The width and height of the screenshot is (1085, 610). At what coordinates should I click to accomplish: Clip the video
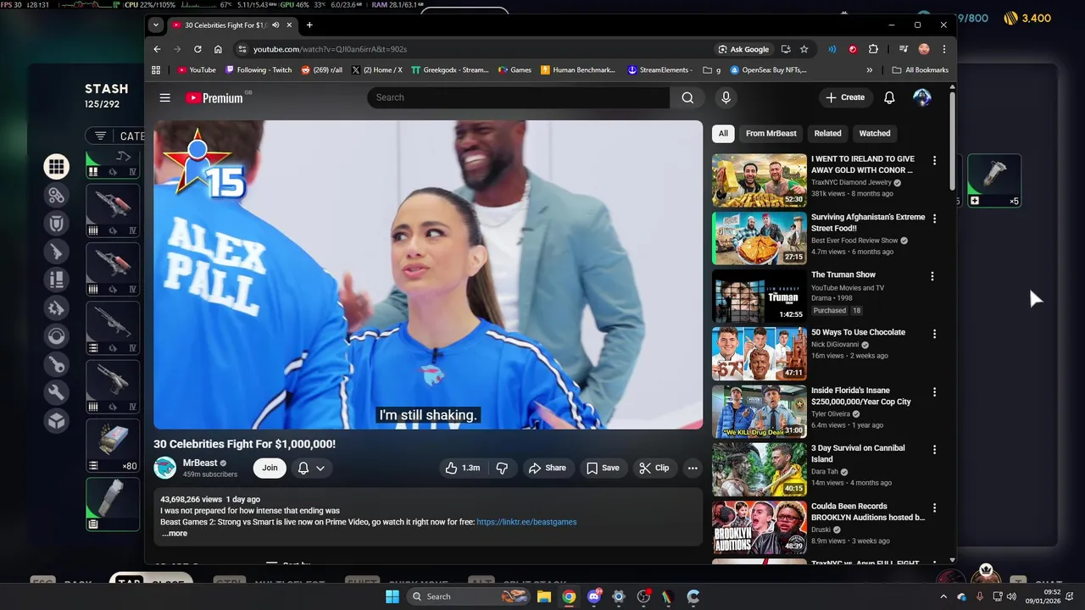point(654,468)
